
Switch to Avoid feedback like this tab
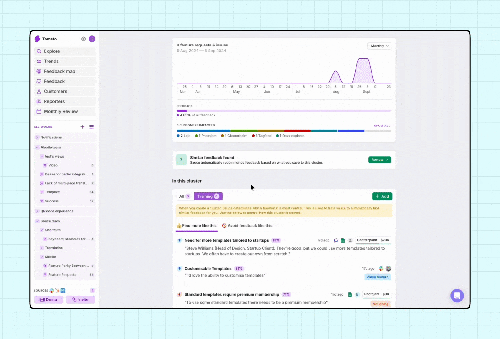pos(247,226)
